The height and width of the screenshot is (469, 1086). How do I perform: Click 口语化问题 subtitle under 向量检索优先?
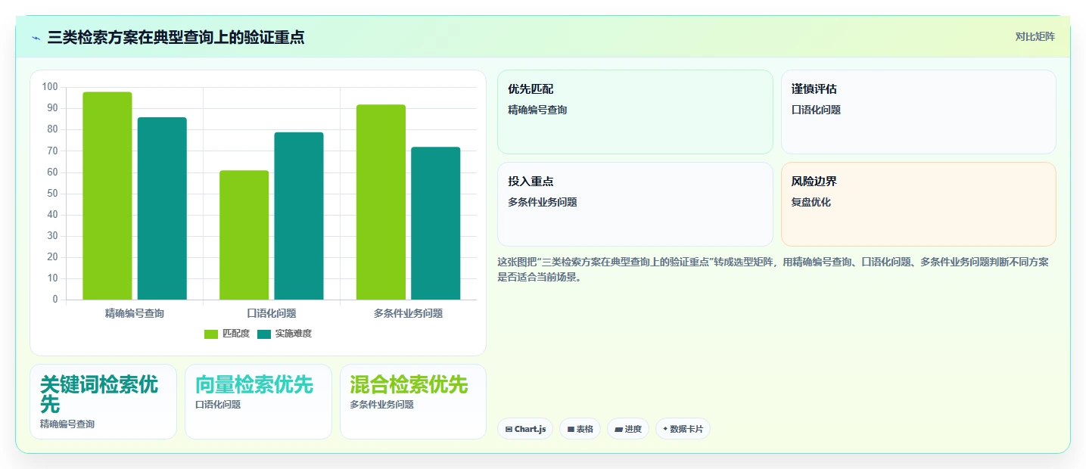218,405
